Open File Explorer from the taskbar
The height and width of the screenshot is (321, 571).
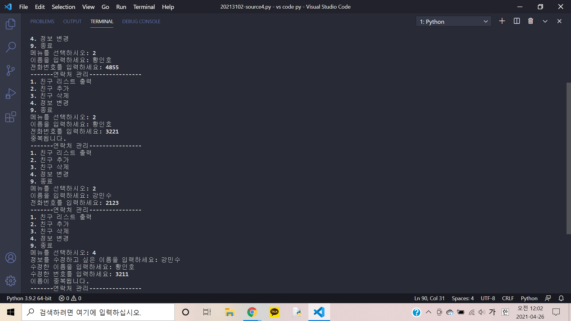coord(229,312)
